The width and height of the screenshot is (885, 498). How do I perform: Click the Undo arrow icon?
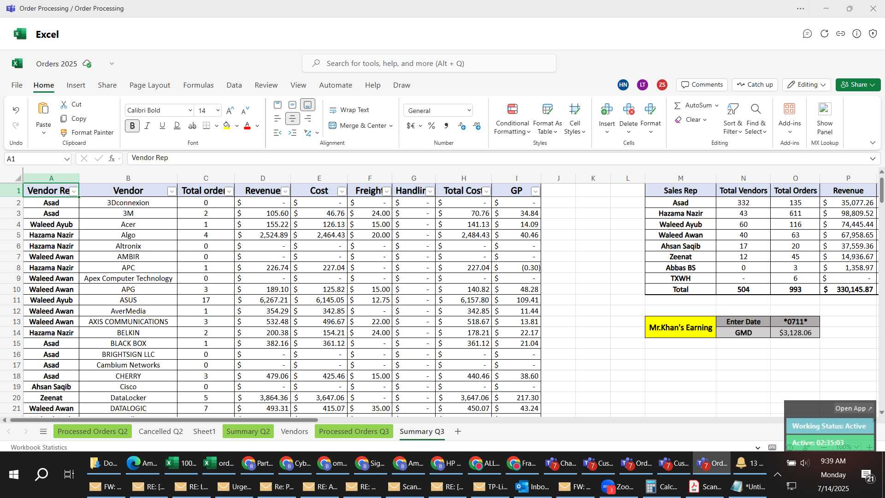click(x=16, y=110)
